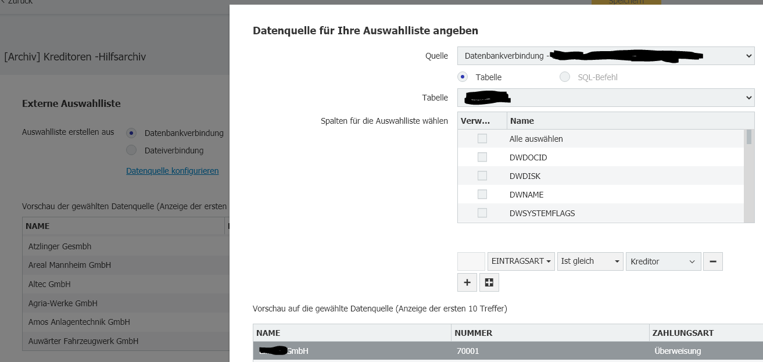Open the EINTRAGSART field dropdown
Image resolution: width=763 pixels, height=362 pixels.
(521, 261)
